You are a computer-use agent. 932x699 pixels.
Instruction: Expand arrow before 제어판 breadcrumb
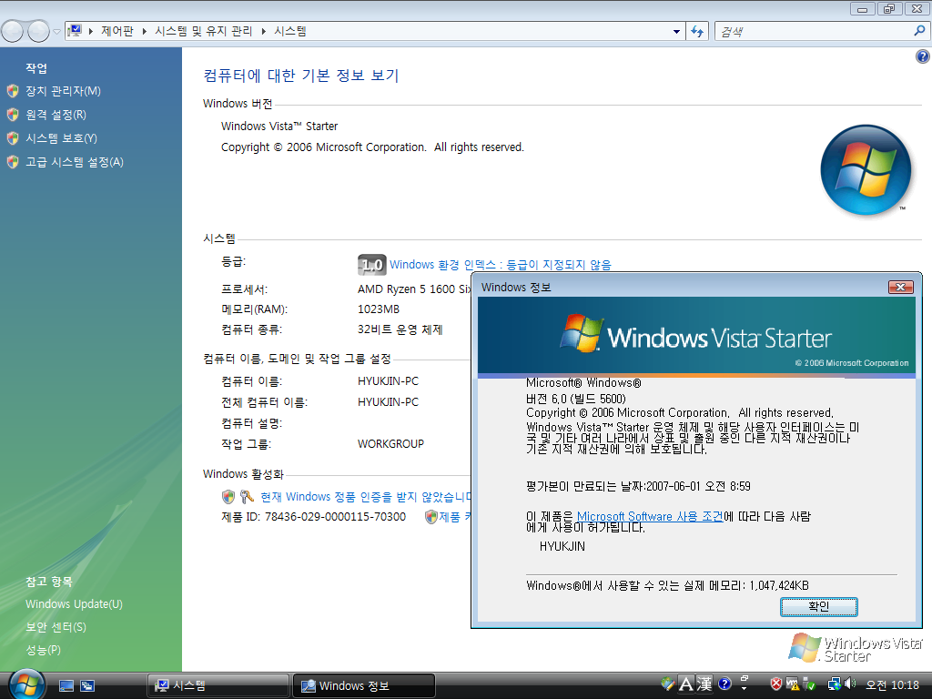91,31
